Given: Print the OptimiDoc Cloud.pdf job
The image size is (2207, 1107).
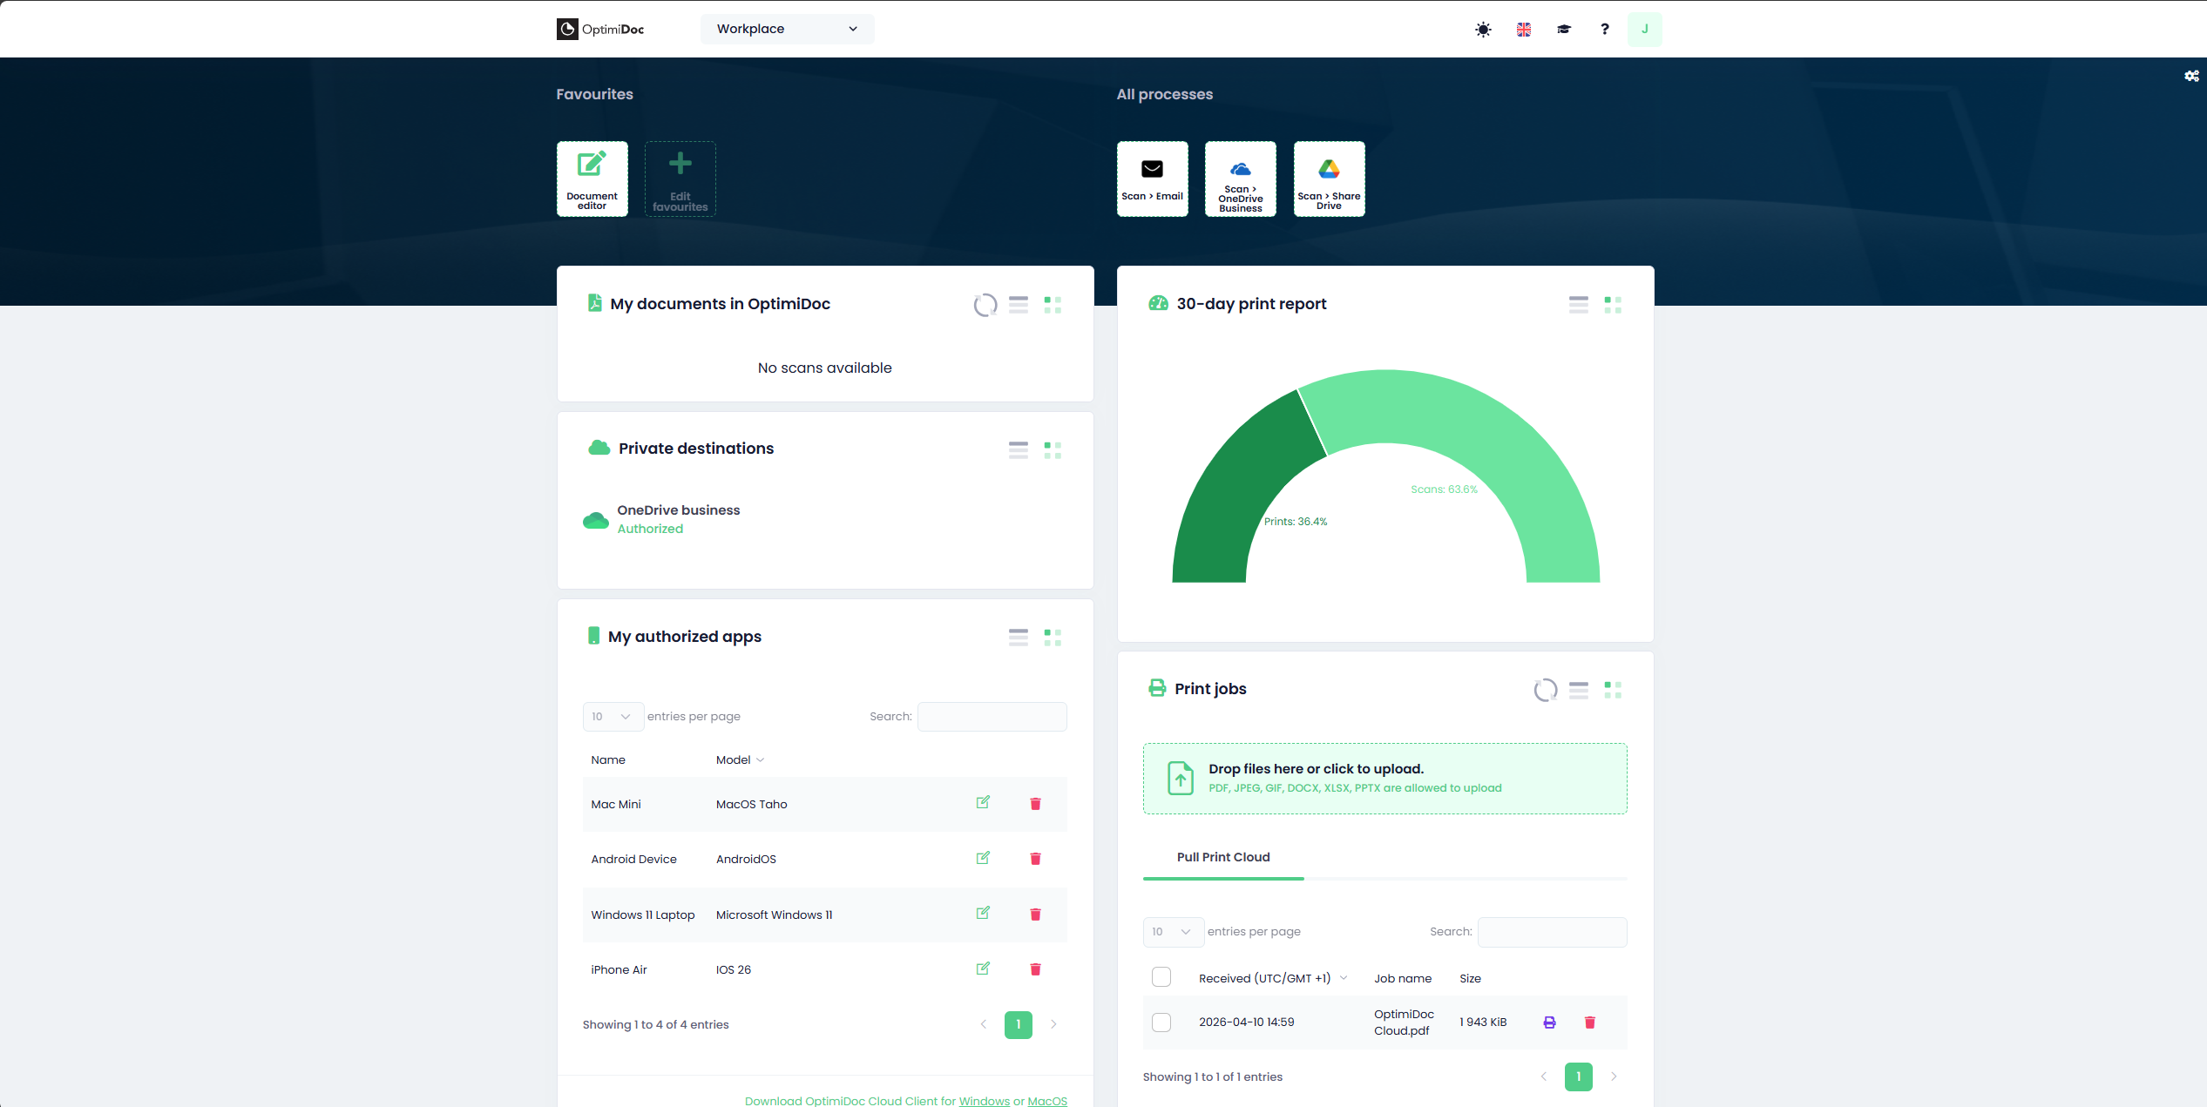Looking at the screenshot, I should click(x=1549, y=1023).
